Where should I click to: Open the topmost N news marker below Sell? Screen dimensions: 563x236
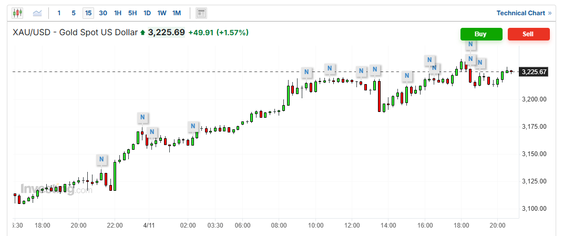coord(470,45)
